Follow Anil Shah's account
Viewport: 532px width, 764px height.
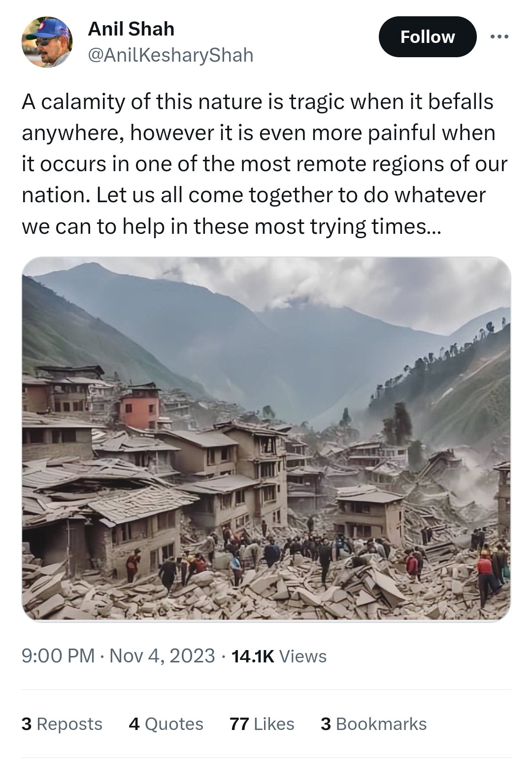(x=428, y=37)
